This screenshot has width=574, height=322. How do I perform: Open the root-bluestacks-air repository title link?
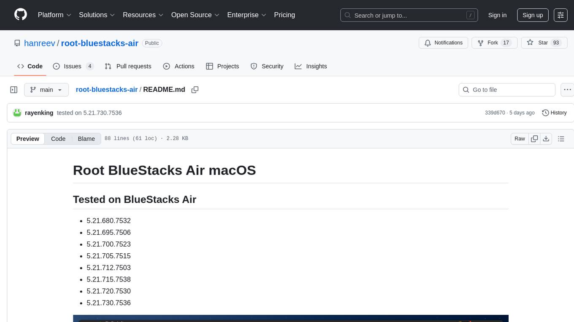coord(100,43)
